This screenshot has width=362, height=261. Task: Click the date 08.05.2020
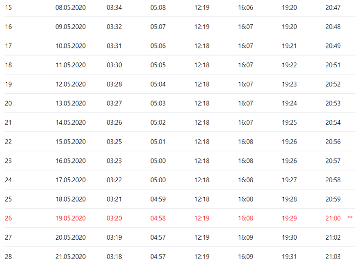[x=70, y=8]
